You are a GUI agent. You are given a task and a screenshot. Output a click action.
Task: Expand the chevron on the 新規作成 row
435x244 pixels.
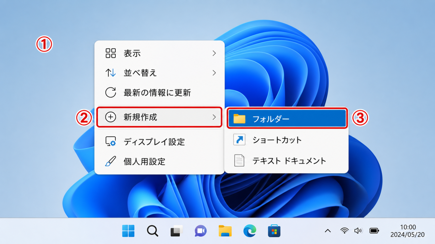pos(214,117)
